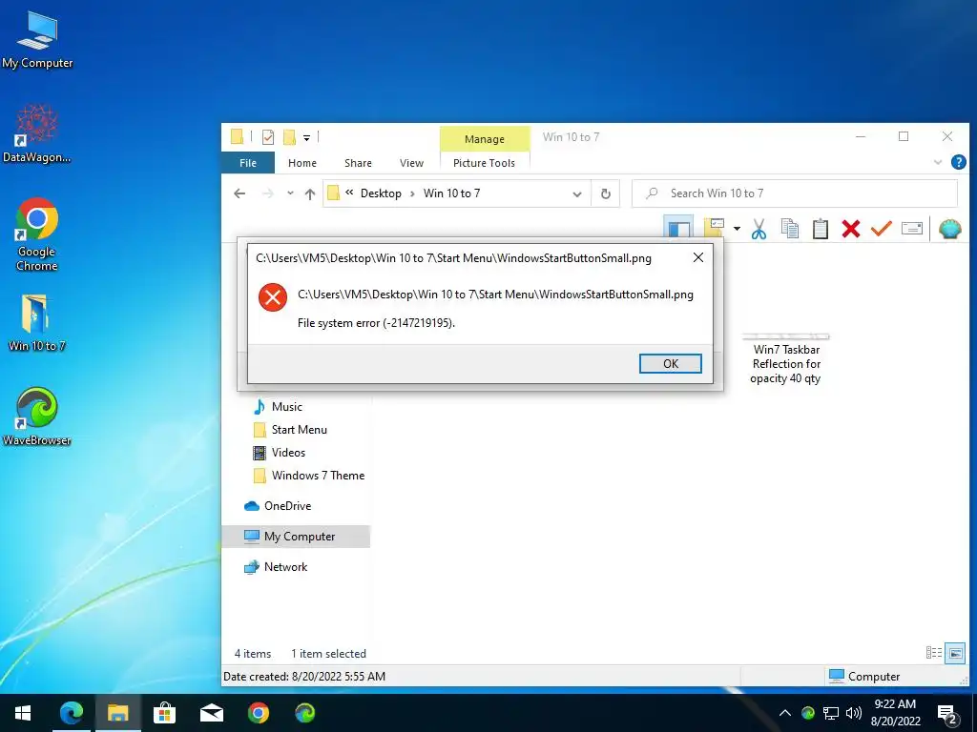Open the Windows Start button

(23, 713)
